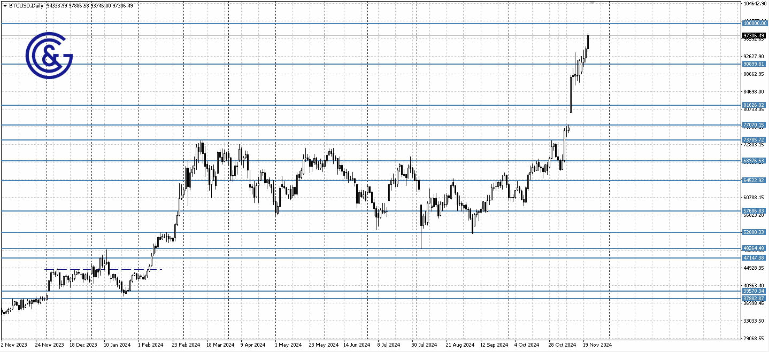Select the 52880.33 price level label
The height and width of the screenshot is (352, 769).
[x=754, y=232]
